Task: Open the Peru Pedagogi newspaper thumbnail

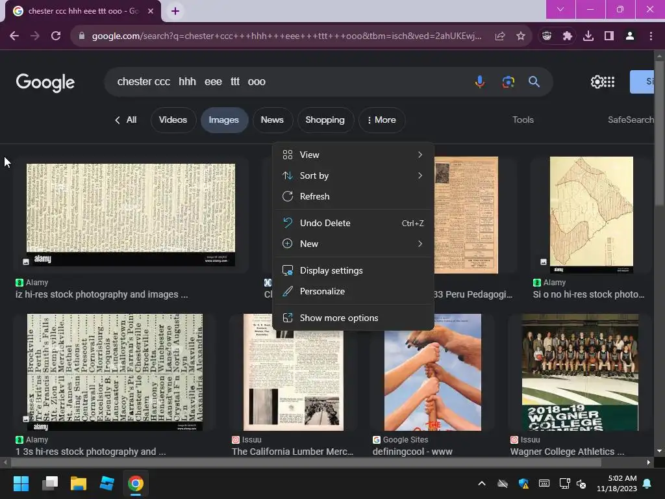Action: point(466,214)
